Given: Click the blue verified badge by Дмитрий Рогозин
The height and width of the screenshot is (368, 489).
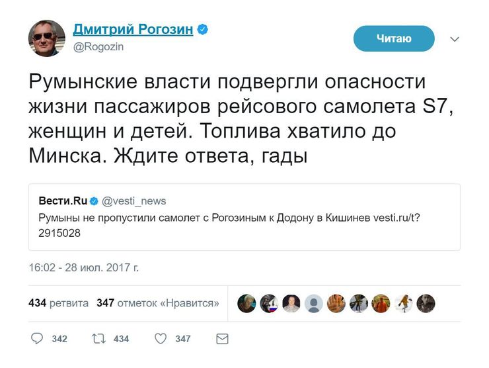Looking at the screenshot, I should point(204,30).
